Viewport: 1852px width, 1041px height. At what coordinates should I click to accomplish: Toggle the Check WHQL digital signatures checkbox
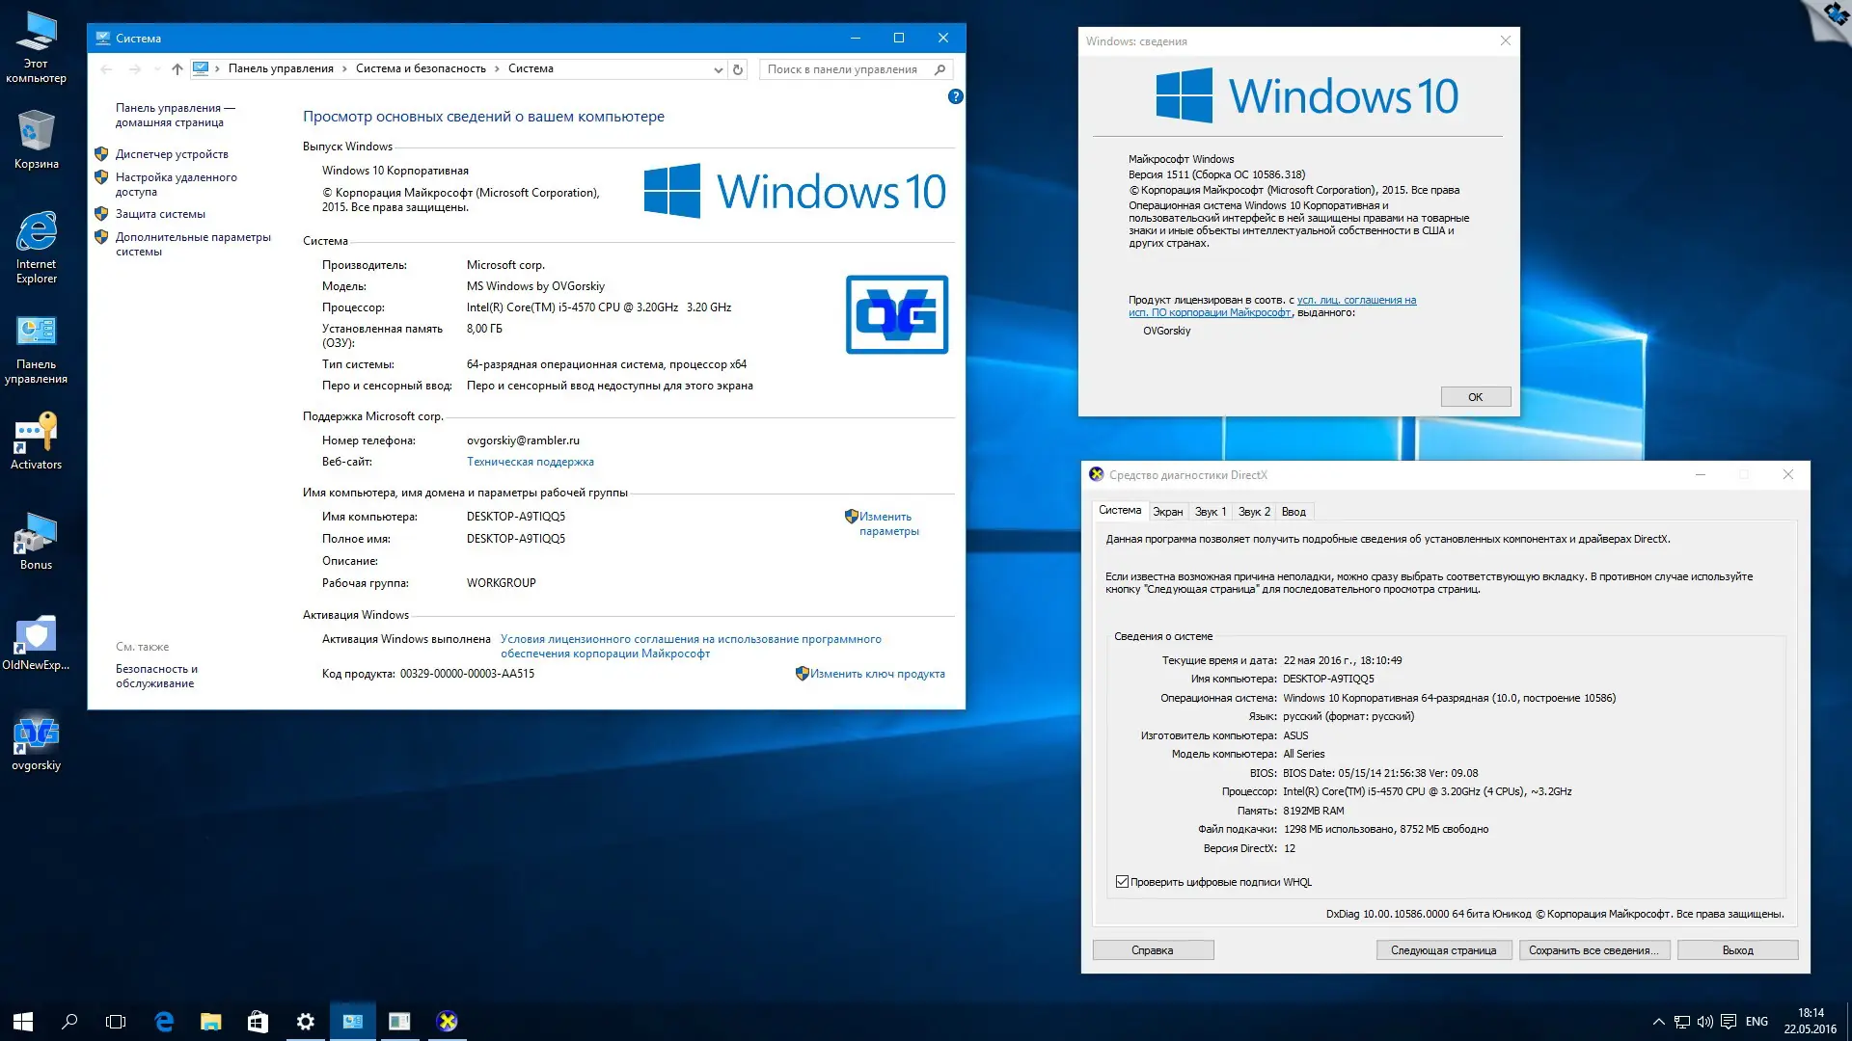[x=1122, y=882]
